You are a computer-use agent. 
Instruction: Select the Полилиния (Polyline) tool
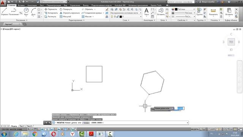coord(14,12)
